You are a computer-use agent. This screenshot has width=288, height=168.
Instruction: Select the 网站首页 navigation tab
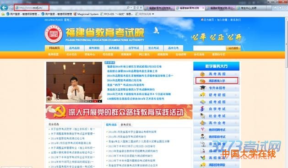(54, 48)
